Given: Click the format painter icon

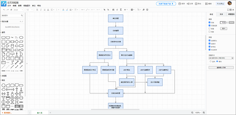Looking at the screenshot, I should coord(11,10).
